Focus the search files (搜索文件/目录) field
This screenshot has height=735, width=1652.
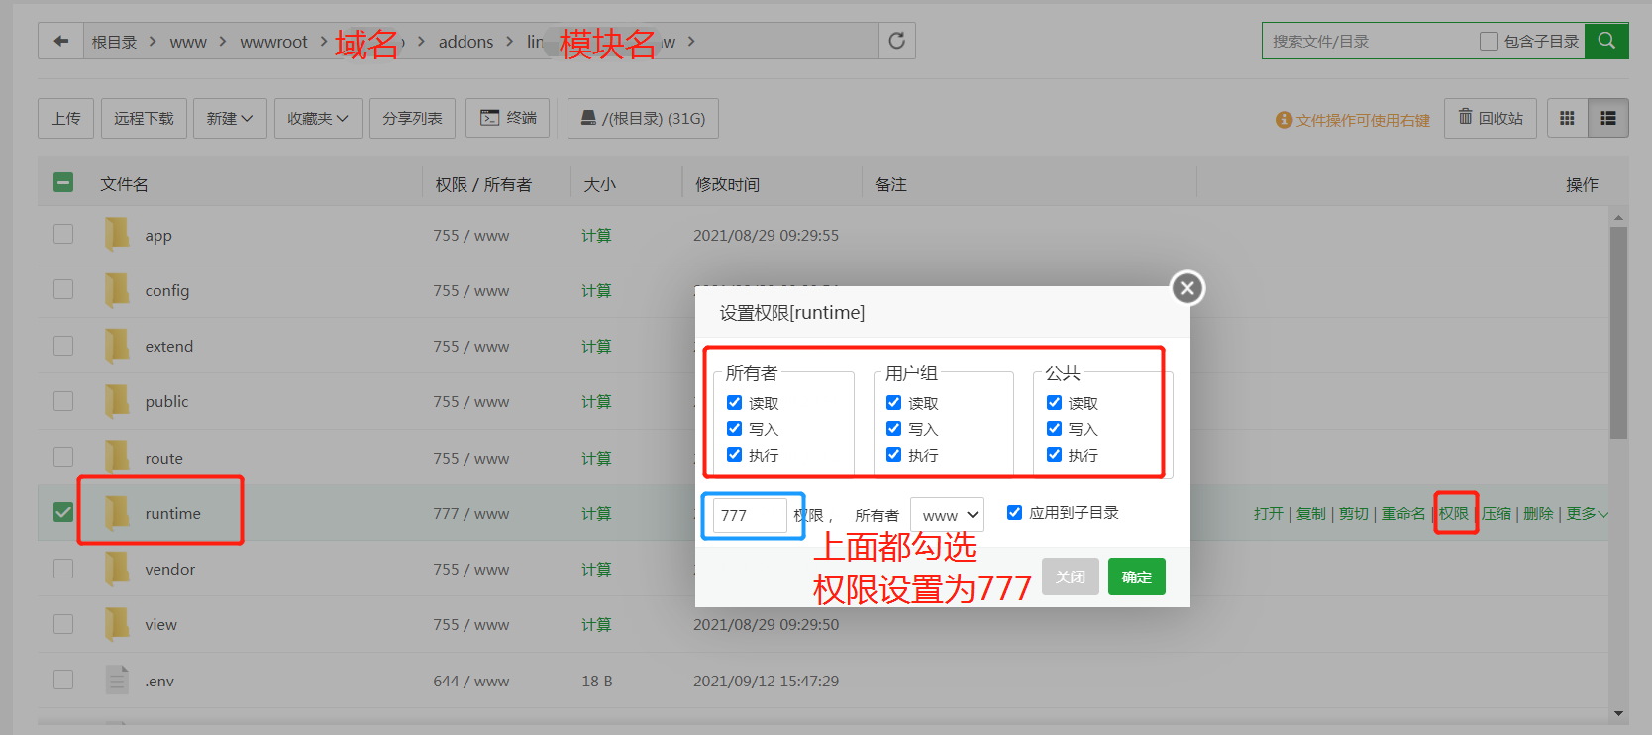(x=1368, y=41)
